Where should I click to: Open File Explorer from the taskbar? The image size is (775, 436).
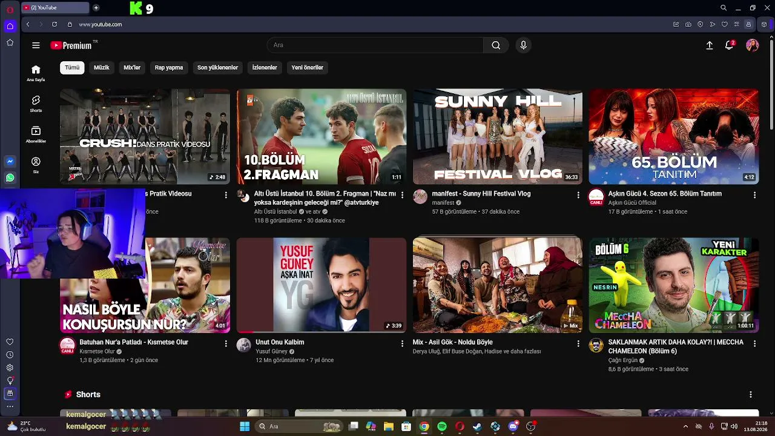[x=389, y=427]
